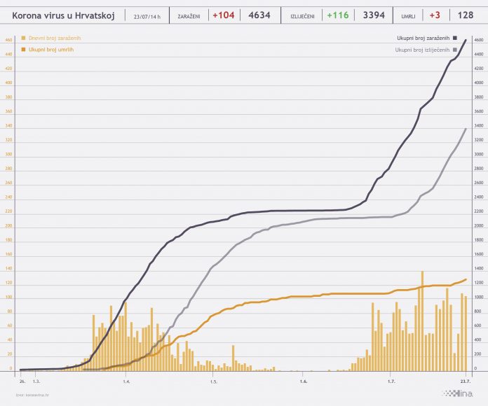Click the '1.7.' date on x-axis

pyautogui.click(x=391, y=381)
